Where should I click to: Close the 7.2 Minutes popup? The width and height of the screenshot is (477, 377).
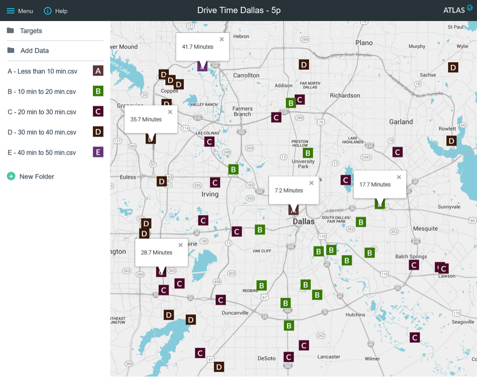(x=311, y=183)
